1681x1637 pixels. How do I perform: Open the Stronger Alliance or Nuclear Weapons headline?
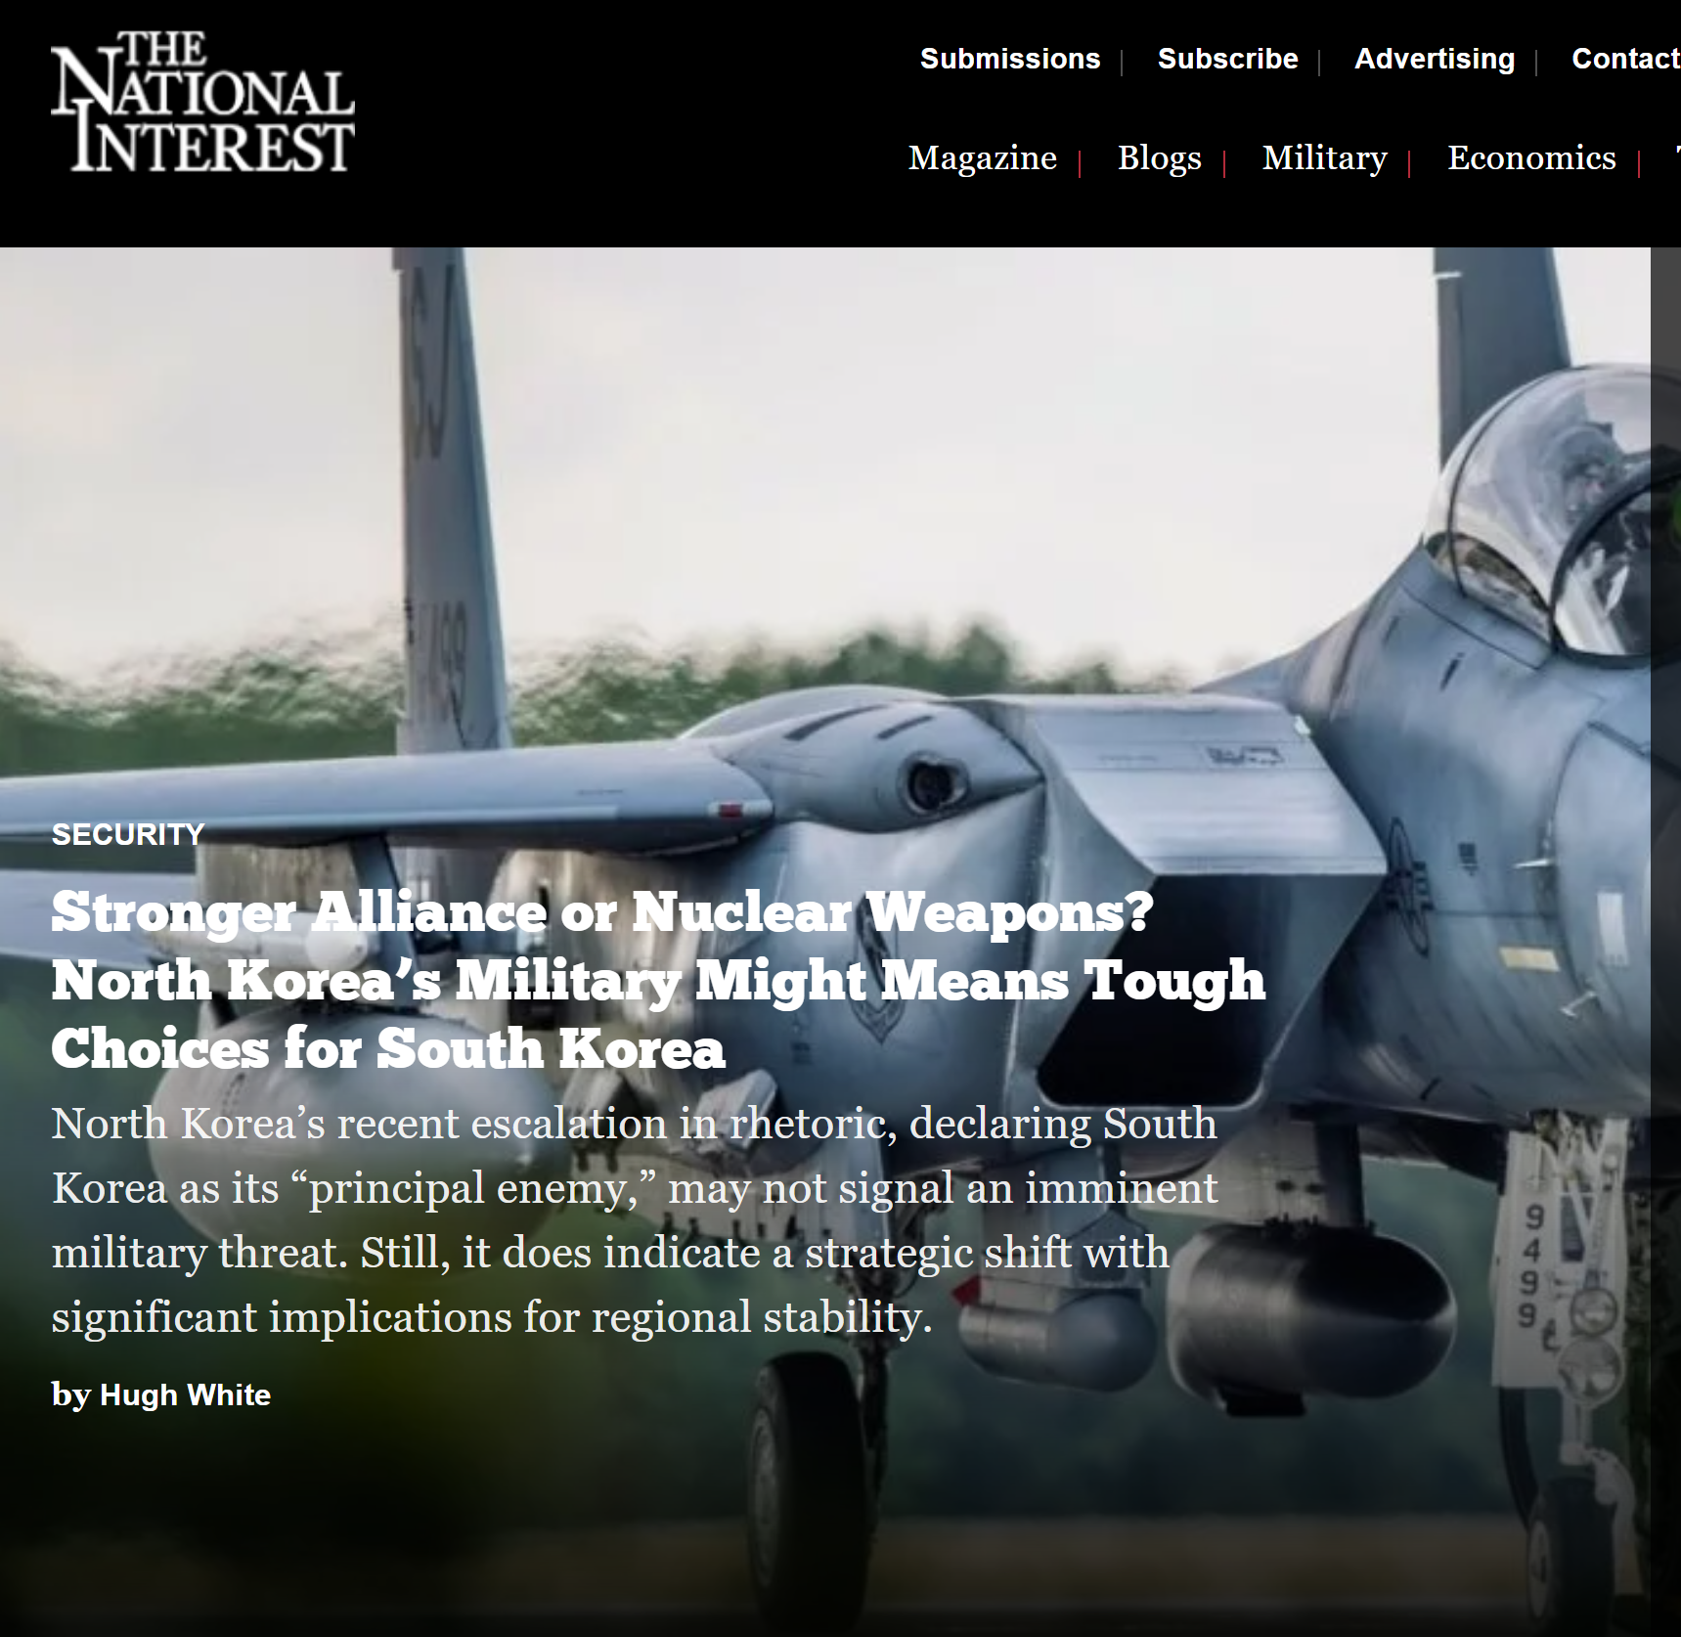coord(658,980)
